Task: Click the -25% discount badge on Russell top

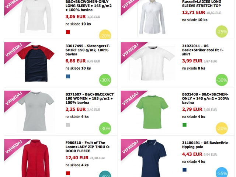Action: pos(222,32)
